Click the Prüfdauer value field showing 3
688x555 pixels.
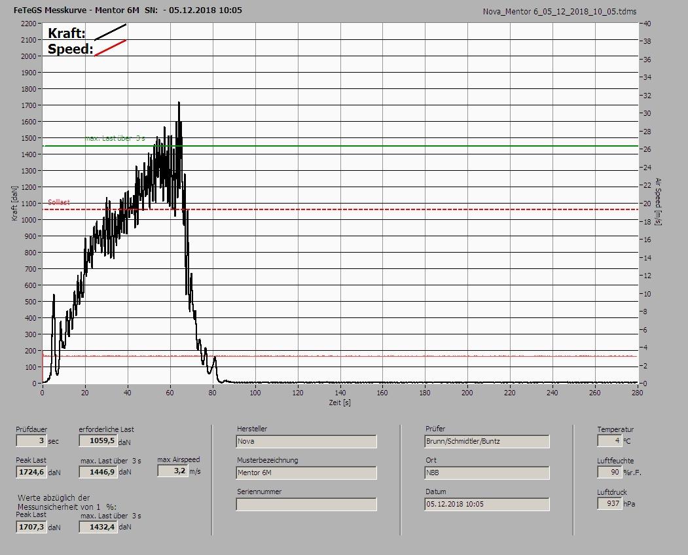(x=31, y=440)
